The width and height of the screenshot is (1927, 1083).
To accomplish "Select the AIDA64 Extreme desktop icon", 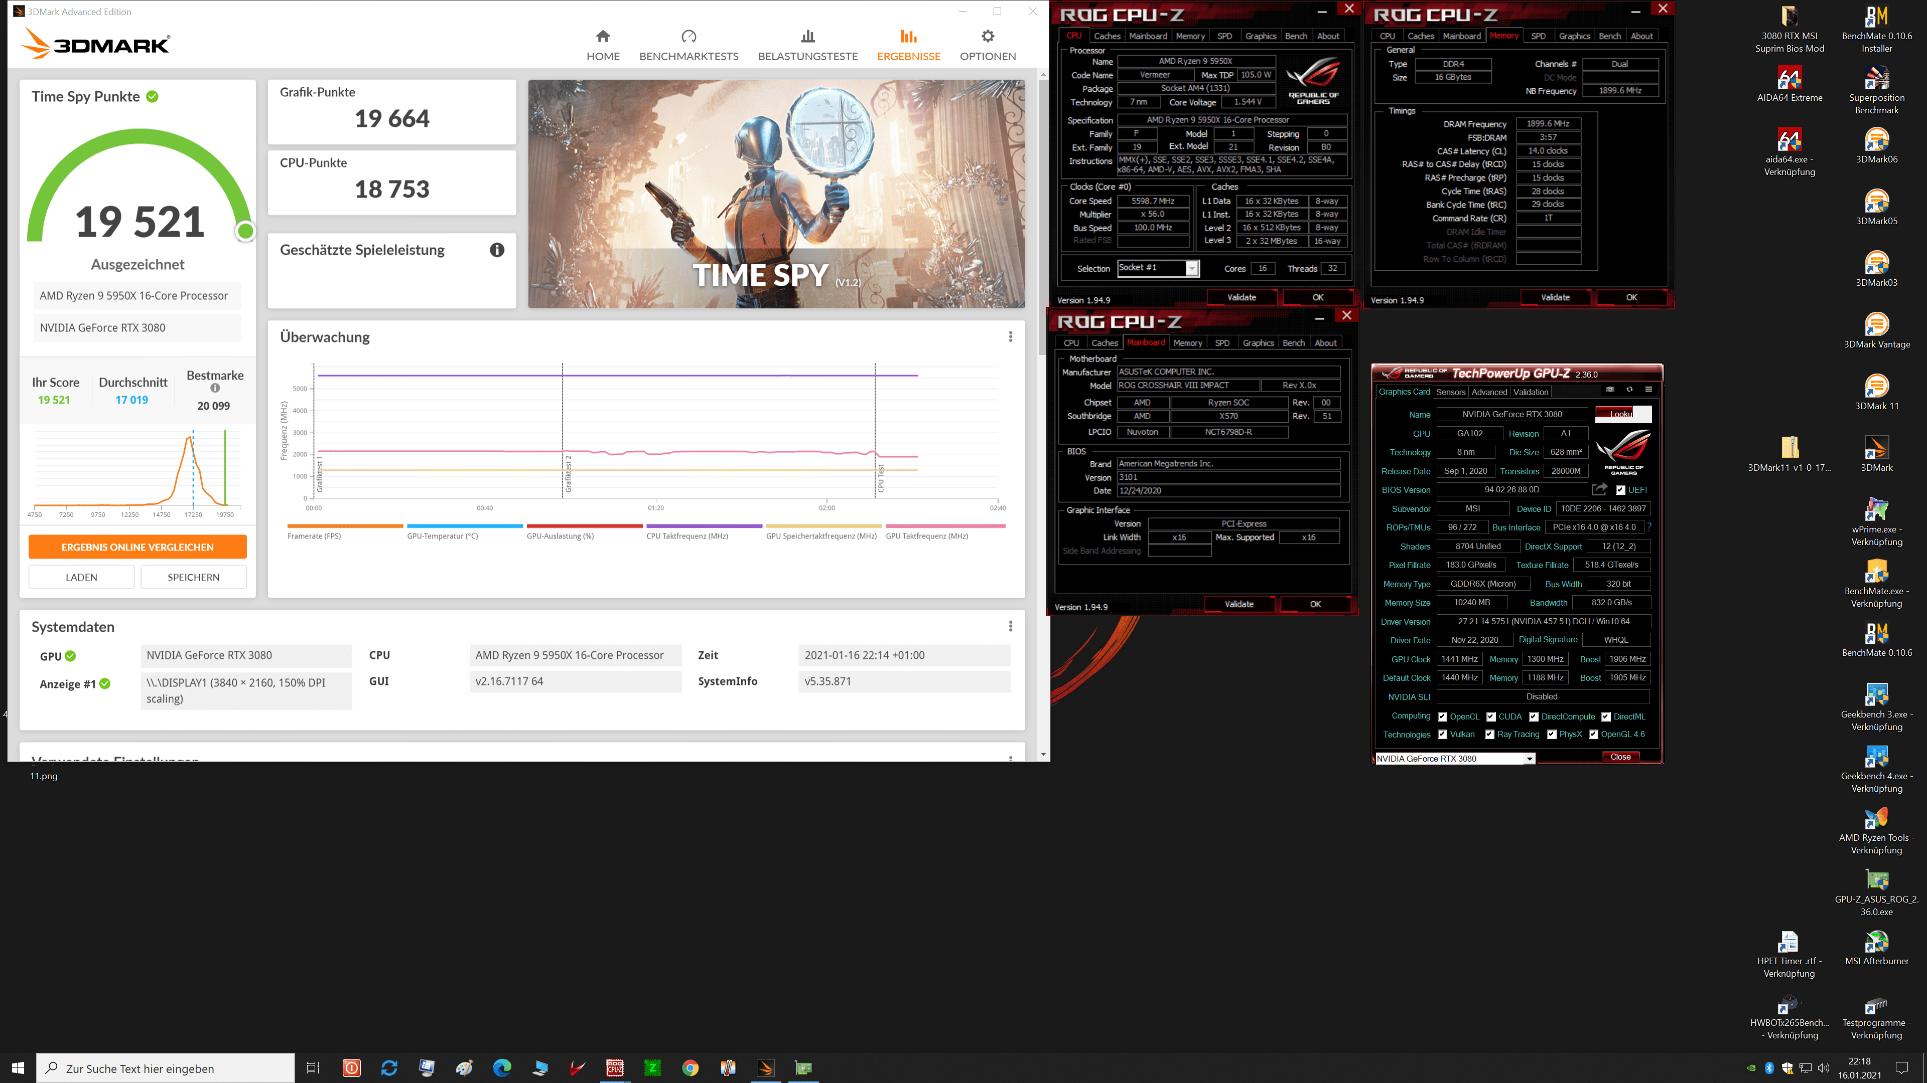I will [x=1790, y=83].
